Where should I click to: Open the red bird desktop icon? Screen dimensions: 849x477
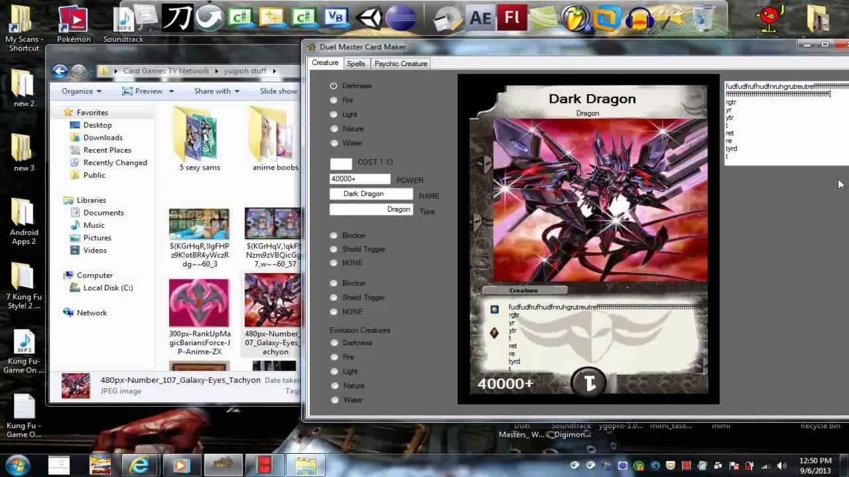769,19
